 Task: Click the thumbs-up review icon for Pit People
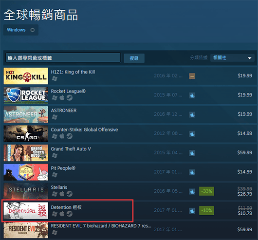coord(192,172)
